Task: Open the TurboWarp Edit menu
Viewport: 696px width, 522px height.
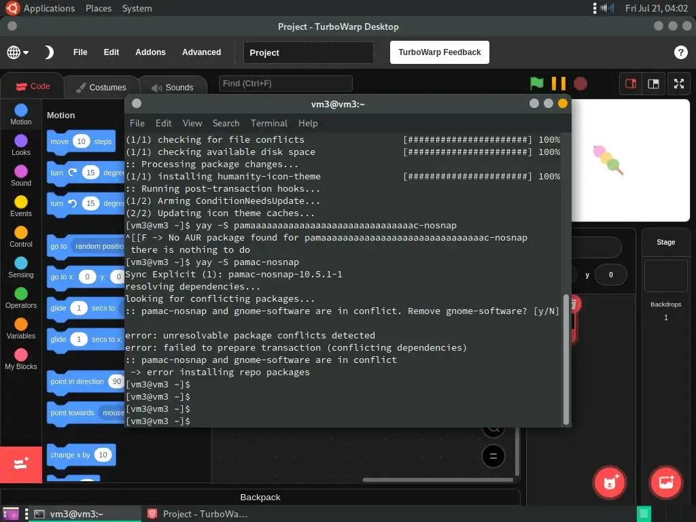Action: (x=111, y=52)
